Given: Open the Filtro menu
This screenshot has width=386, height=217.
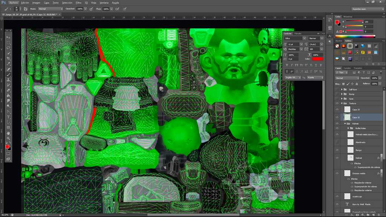Looking at the screenshot, I should click(78, 3).
